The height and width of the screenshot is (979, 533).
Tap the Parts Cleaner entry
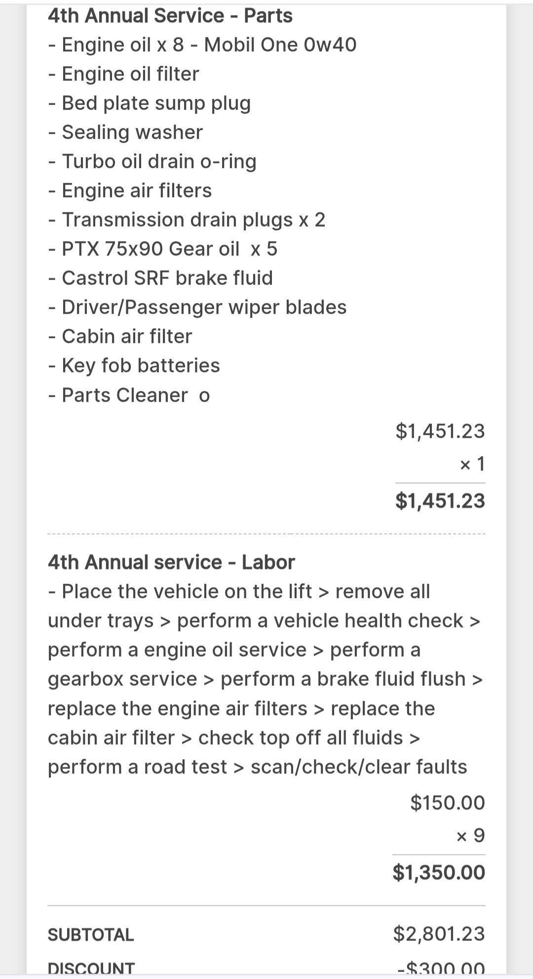(129, 395)
